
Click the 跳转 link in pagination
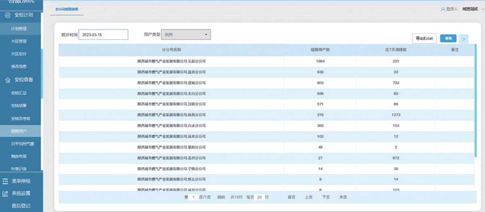click(221, 197)
